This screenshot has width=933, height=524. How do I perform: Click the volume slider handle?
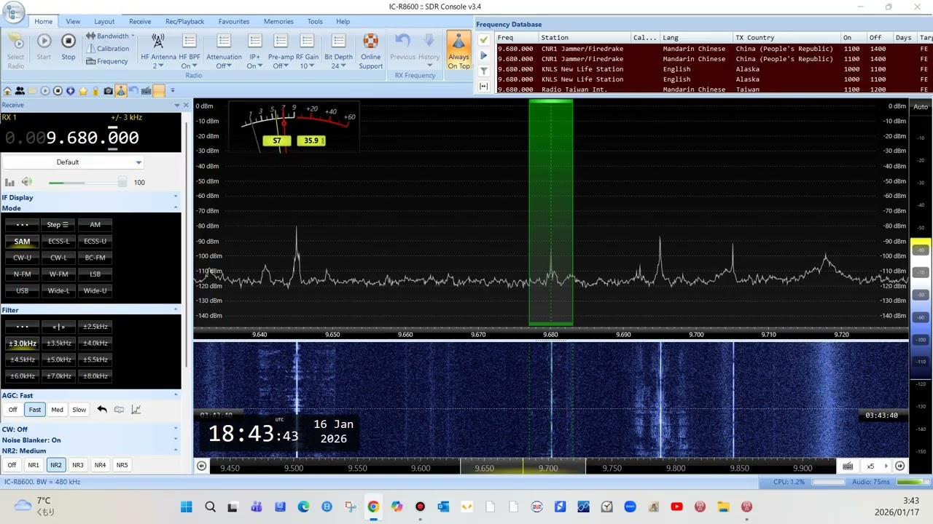[122, 182]
